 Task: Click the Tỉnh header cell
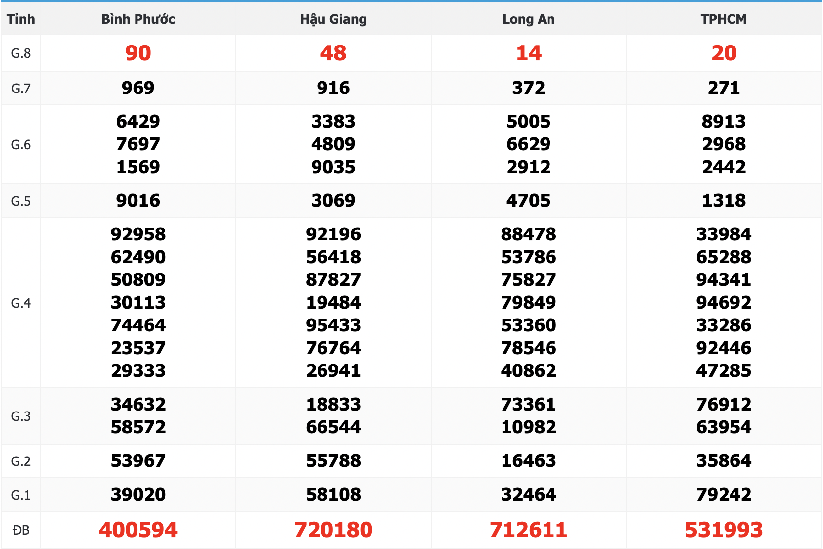(21, 19)
